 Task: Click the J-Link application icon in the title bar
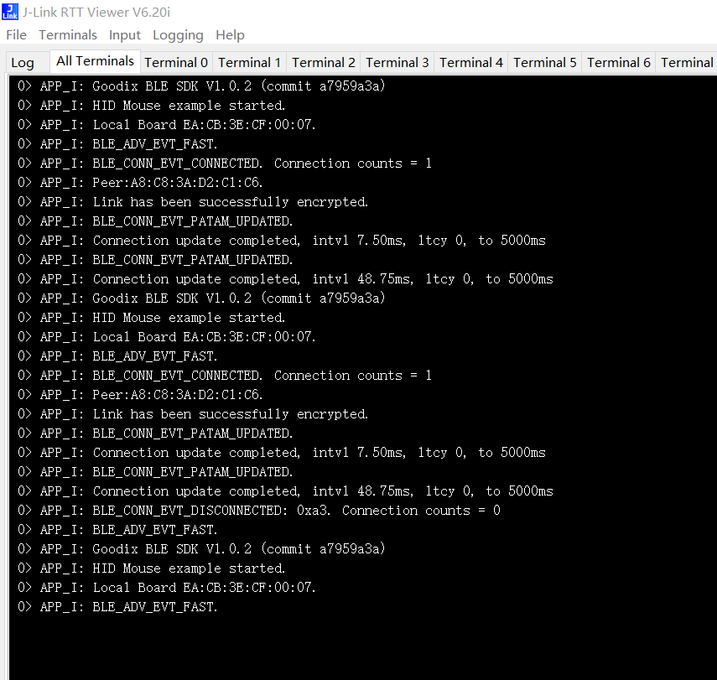(10, 12)
